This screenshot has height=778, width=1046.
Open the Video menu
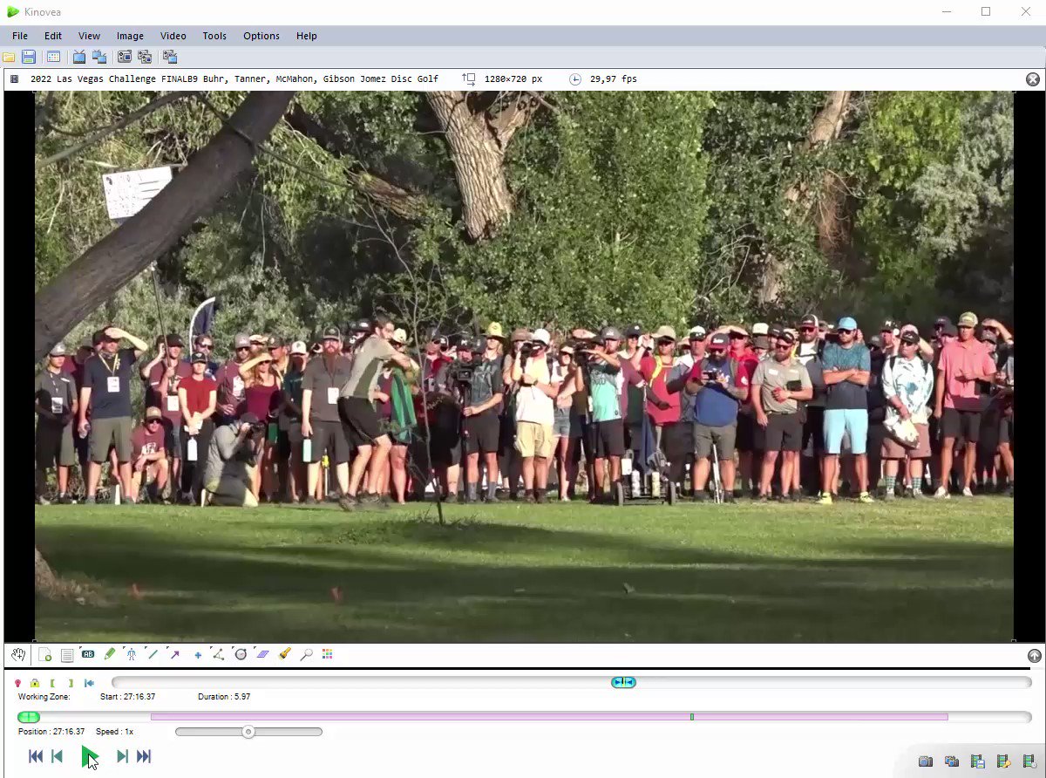(173, 36)
